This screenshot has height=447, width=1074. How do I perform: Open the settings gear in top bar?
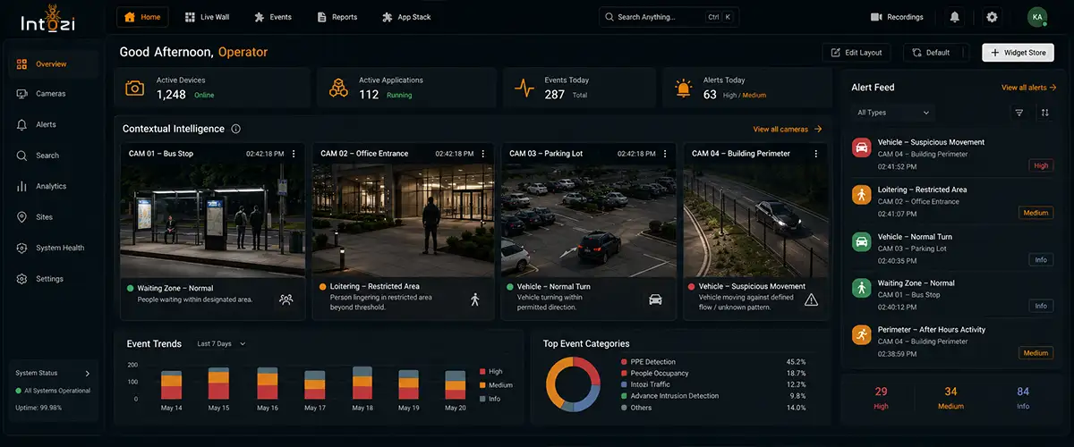click(x=992, y=17)
